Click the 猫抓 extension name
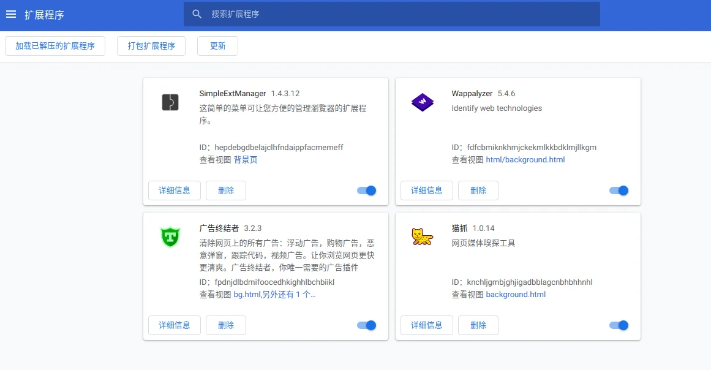Image resolution: width=711 pixels, height=370 pixels. click(x=460, y=228)
